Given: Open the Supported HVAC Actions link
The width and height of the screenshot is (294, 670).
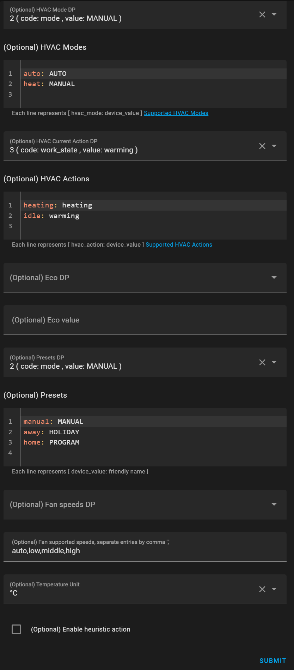Looking at the screenshot, I should coord(179,245).
